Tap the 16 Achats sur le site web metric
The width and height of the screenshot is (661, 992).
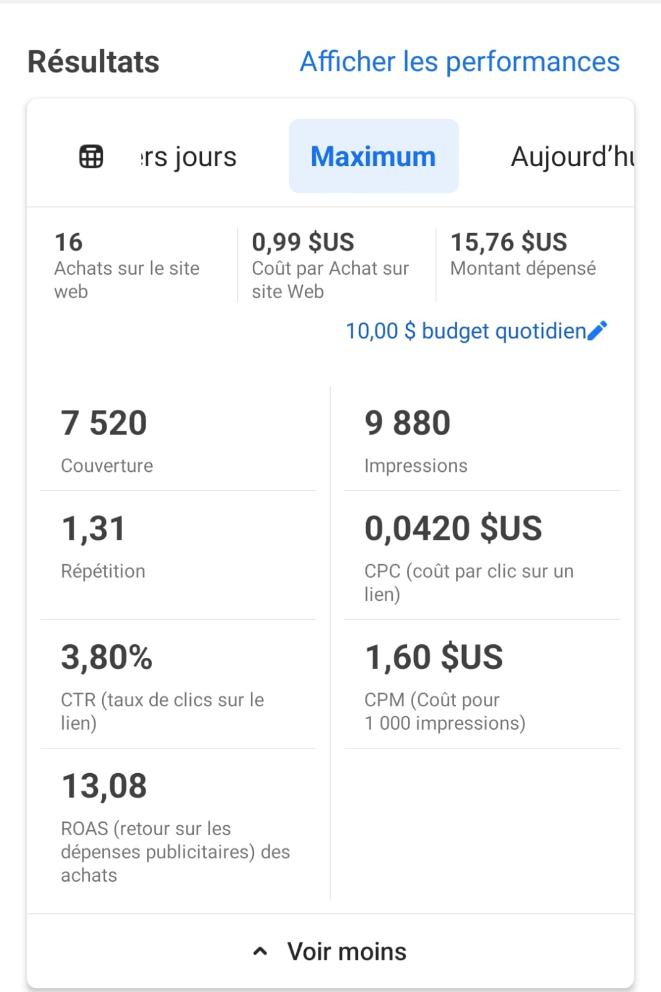(127, 265)
